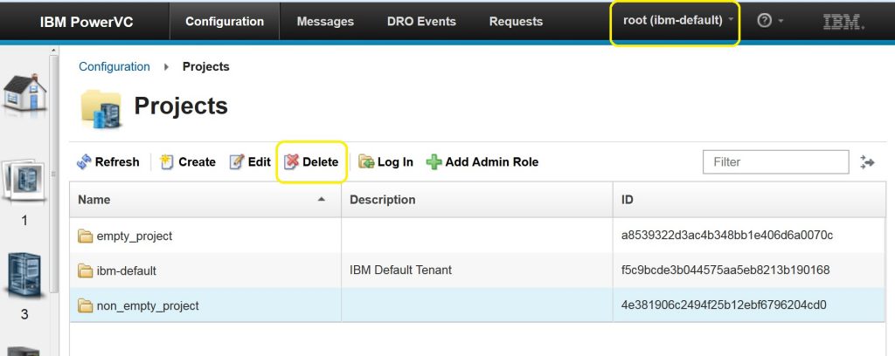The image size is (895, 356).
Task: Open the root (ibm-default) user dropdown
Action: click(678, 21)
